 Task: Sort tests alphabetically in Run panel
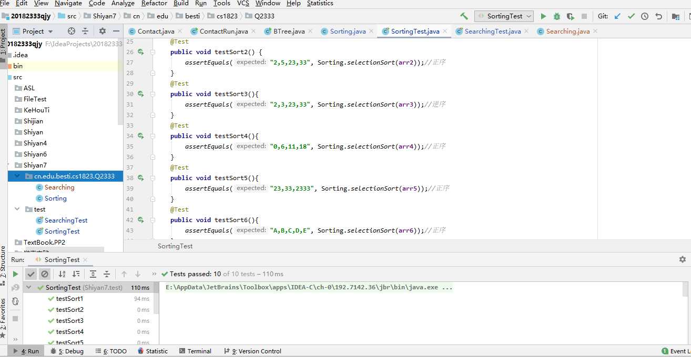(62, 274)
